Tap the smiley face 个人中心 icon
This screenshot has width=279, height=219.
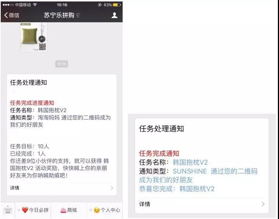tap(97, 210)
